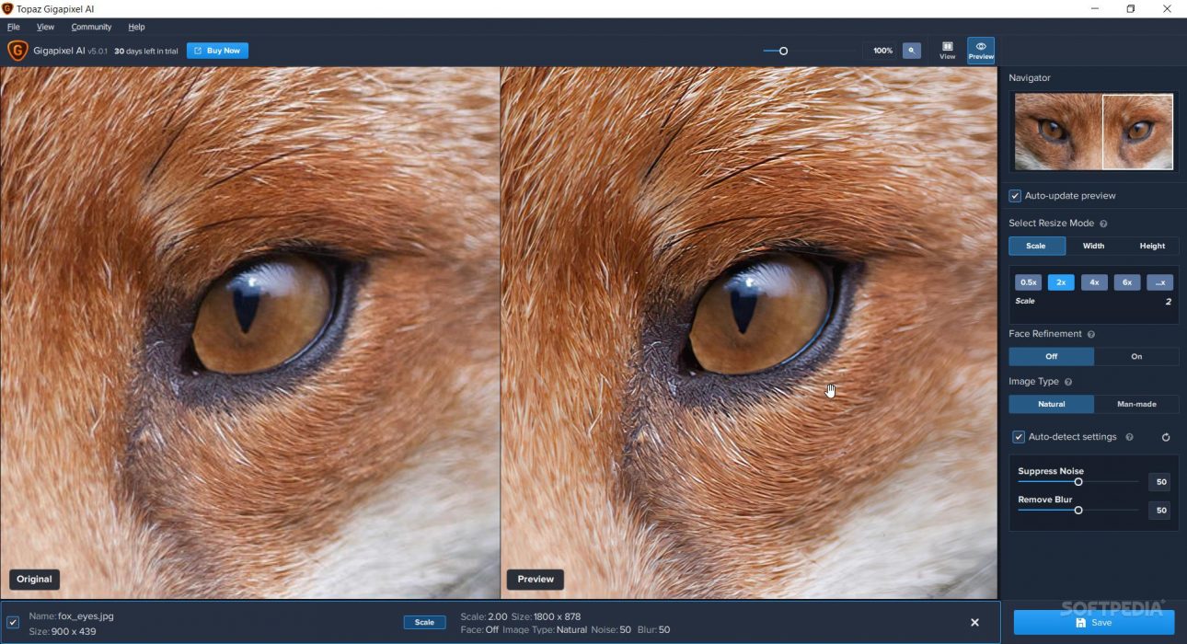Click the Save button
Screen dimensions: 1187x644
click(1095, 622)
